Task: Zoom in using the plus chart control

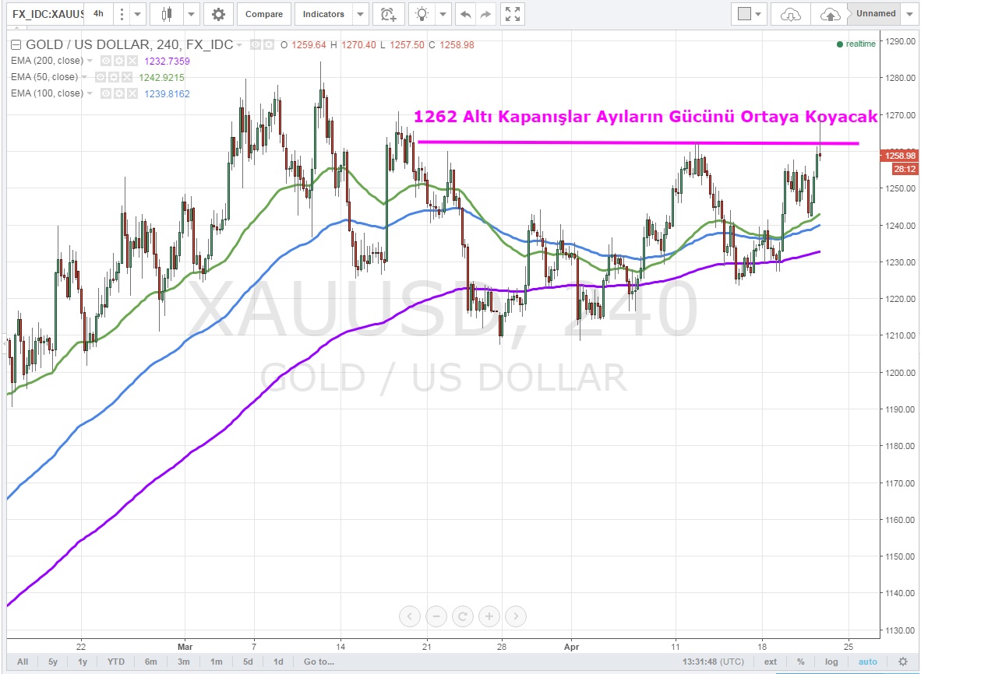Action: 489,616
